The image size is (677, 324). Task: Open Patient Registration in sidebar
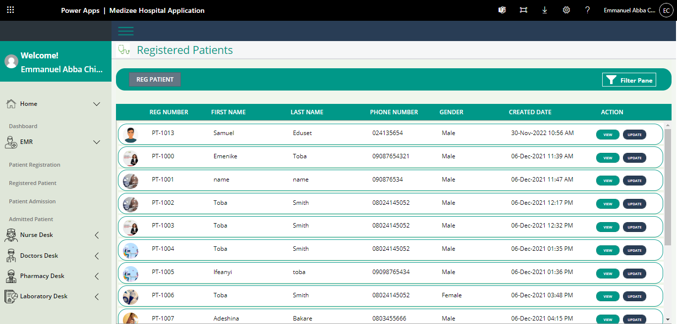35,165
